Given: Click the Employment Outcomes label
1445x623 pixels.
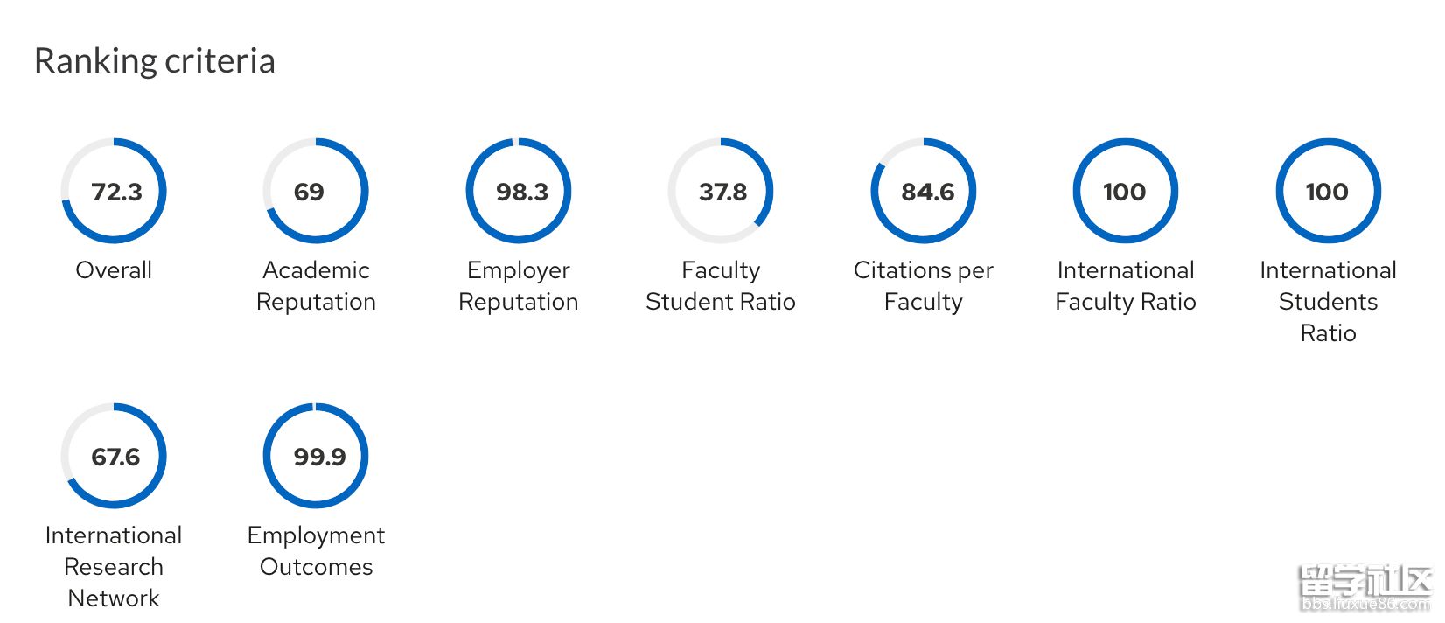Looking at the screenshot, I should click(316, 551).
